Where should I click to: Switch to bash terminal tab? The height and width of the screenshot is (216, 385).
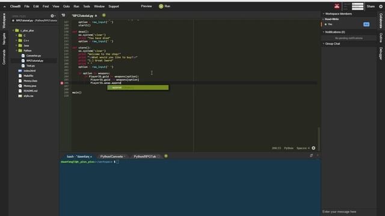[x=78, y=157]
